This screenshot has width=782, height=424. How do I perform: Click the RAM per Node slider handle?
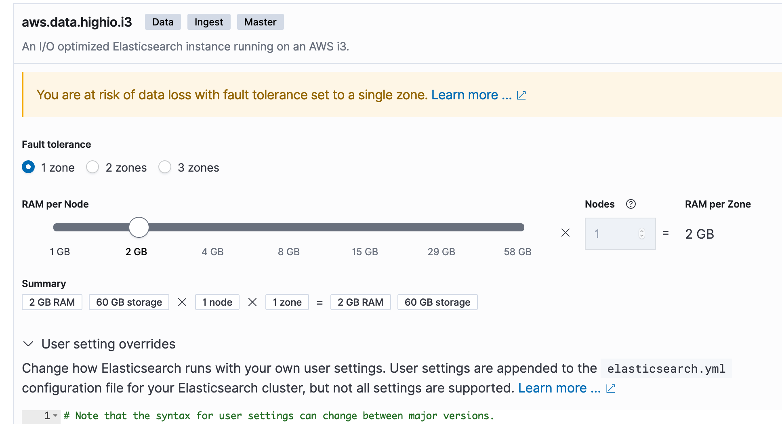[x=139, y=227]
